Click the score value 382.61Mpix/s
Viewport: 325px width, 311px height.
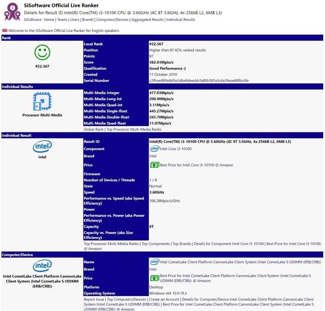click(162, 62)
